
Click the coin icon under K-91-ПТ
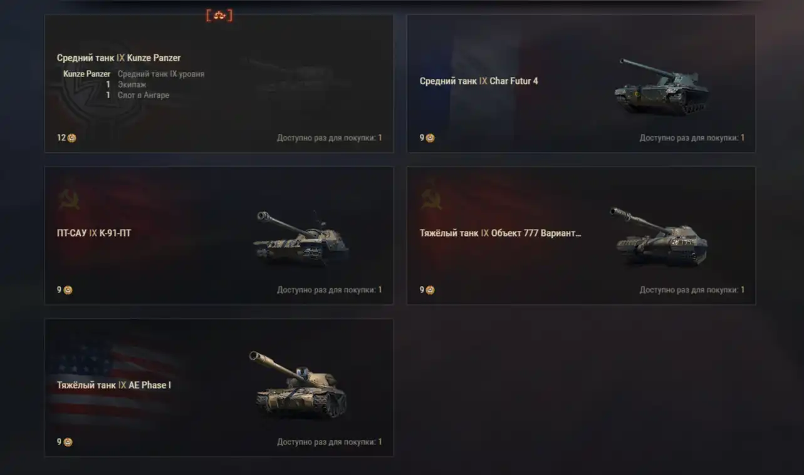[x=68, y=290]
